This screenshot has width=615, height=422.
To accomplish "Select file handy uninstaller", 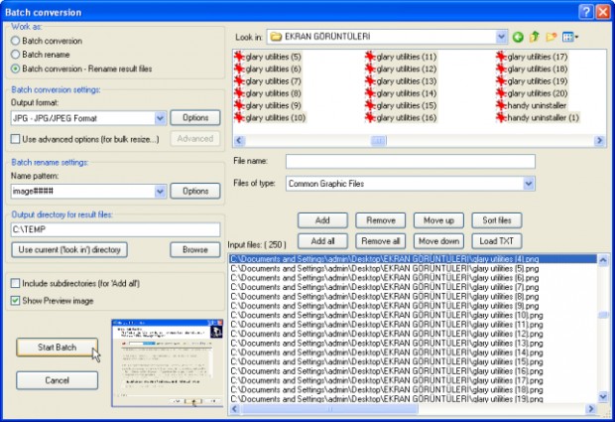I will [531, 105].
